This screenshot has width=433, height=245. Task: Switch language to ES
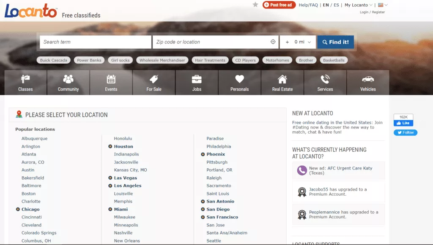pyautogui.click(x=336, y=5)
